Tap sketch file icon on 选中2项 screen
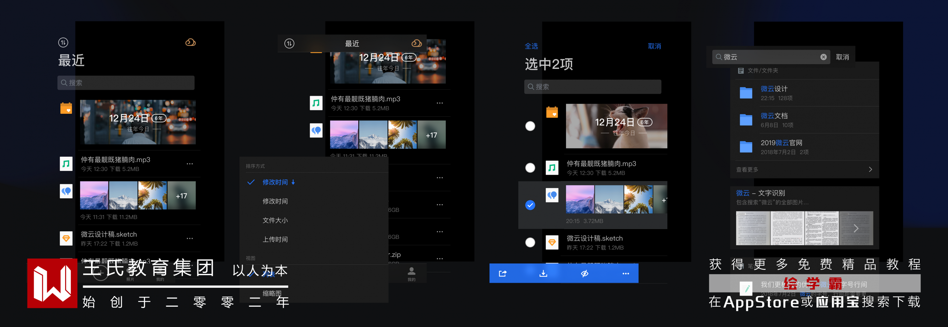Screen dimensions: 948x327 (x=552, y=242)
